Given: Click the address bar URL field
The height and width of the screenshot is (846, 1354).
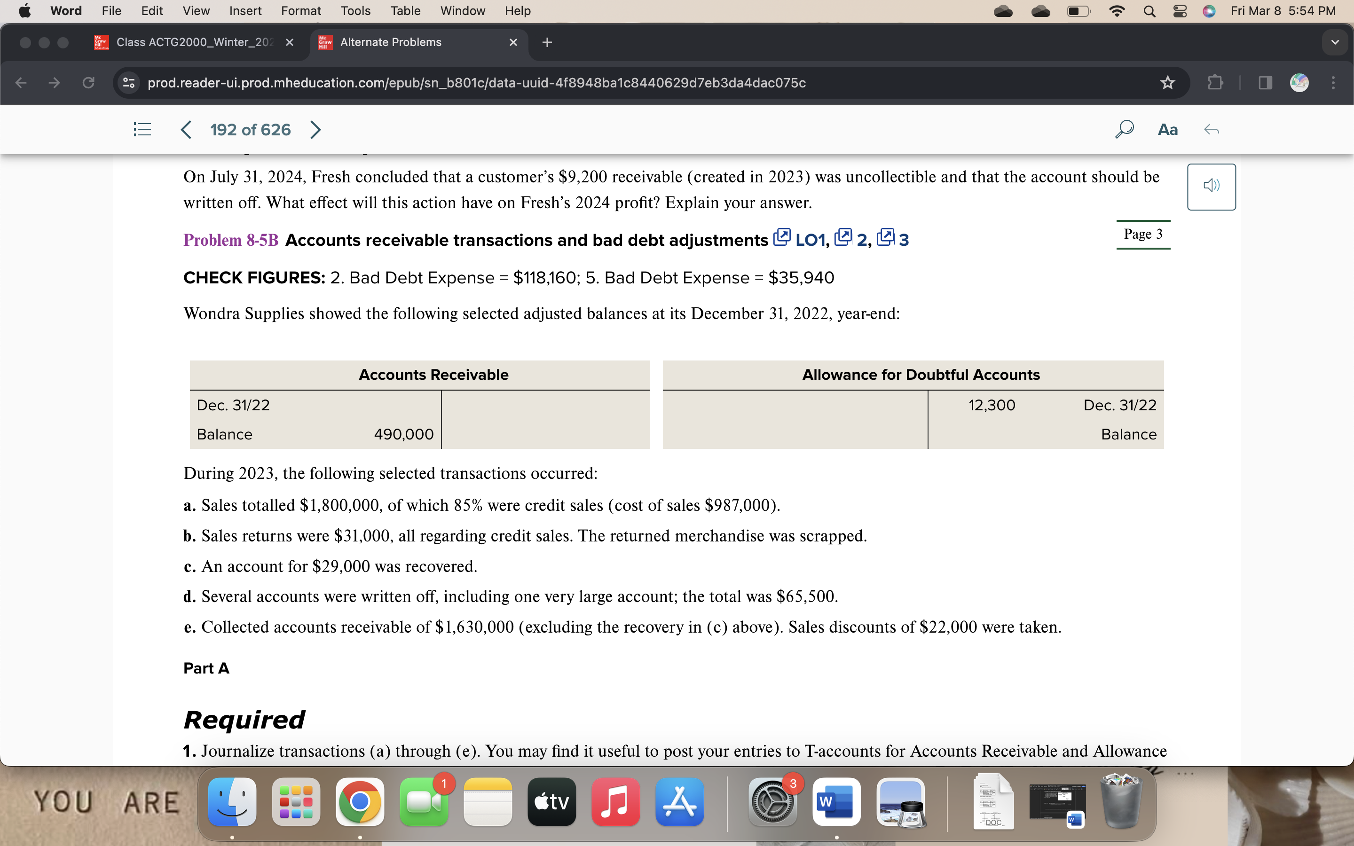Looking at the screenshot, I should [476, 82].
